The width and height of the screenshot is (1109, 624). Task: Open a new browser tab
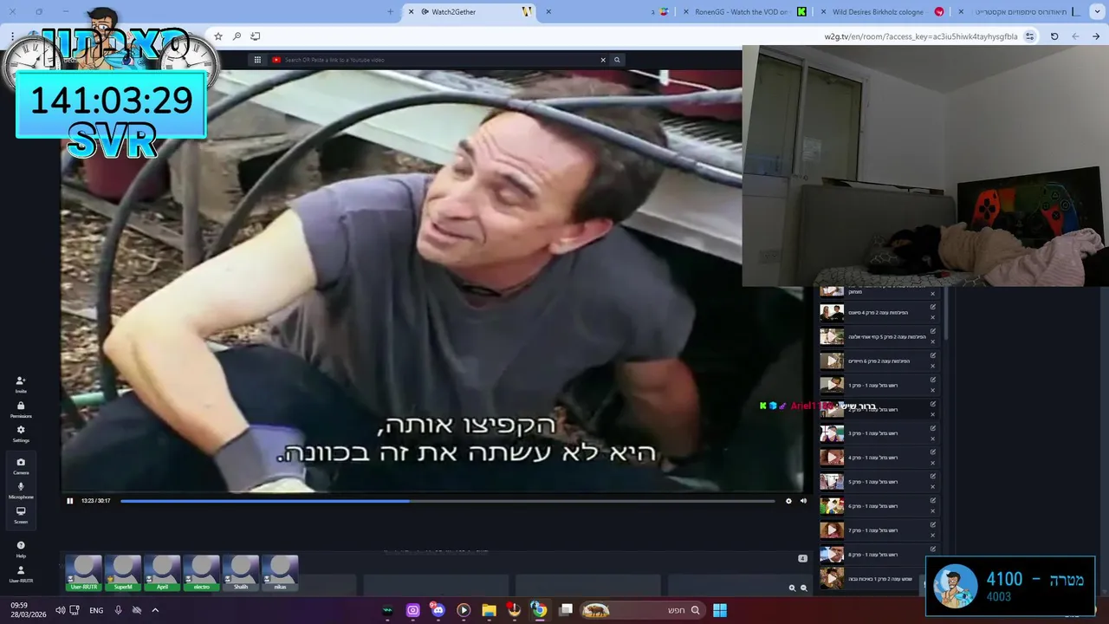point(390,11)
